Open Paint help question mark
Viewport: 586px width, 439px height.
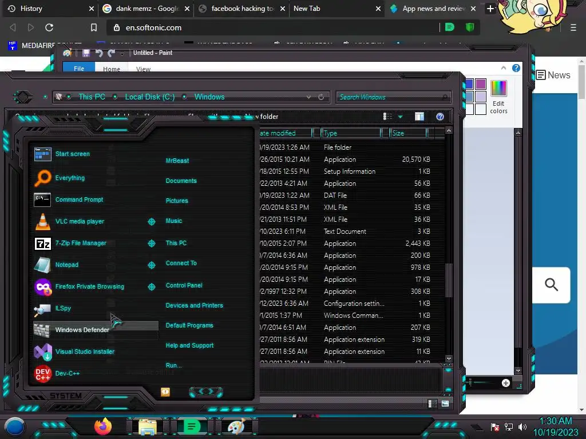(x=516, y=68)
